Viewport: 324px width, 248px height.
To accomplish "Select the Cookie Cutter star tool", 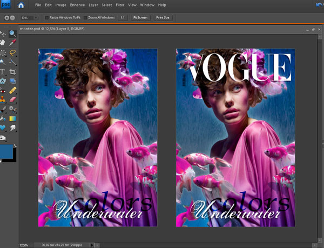I will point(3,81).
